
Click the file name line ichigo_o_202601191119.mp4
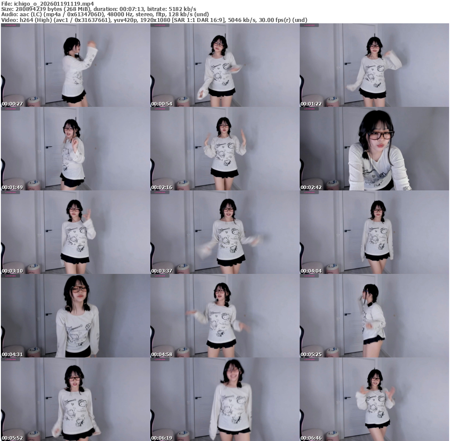click(47, 4)
